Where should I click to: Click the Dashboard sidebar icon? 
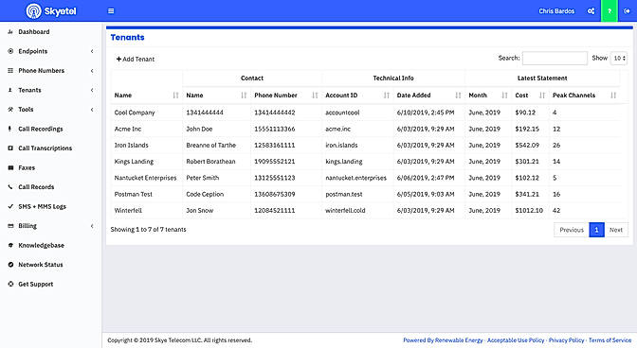coord(10,31)
